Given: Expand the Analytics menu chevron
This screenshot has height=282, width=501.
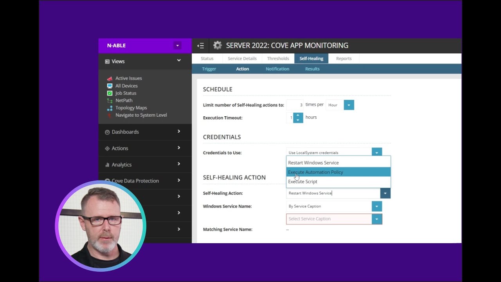Looking at the screenshot, I should coord(179,164).
